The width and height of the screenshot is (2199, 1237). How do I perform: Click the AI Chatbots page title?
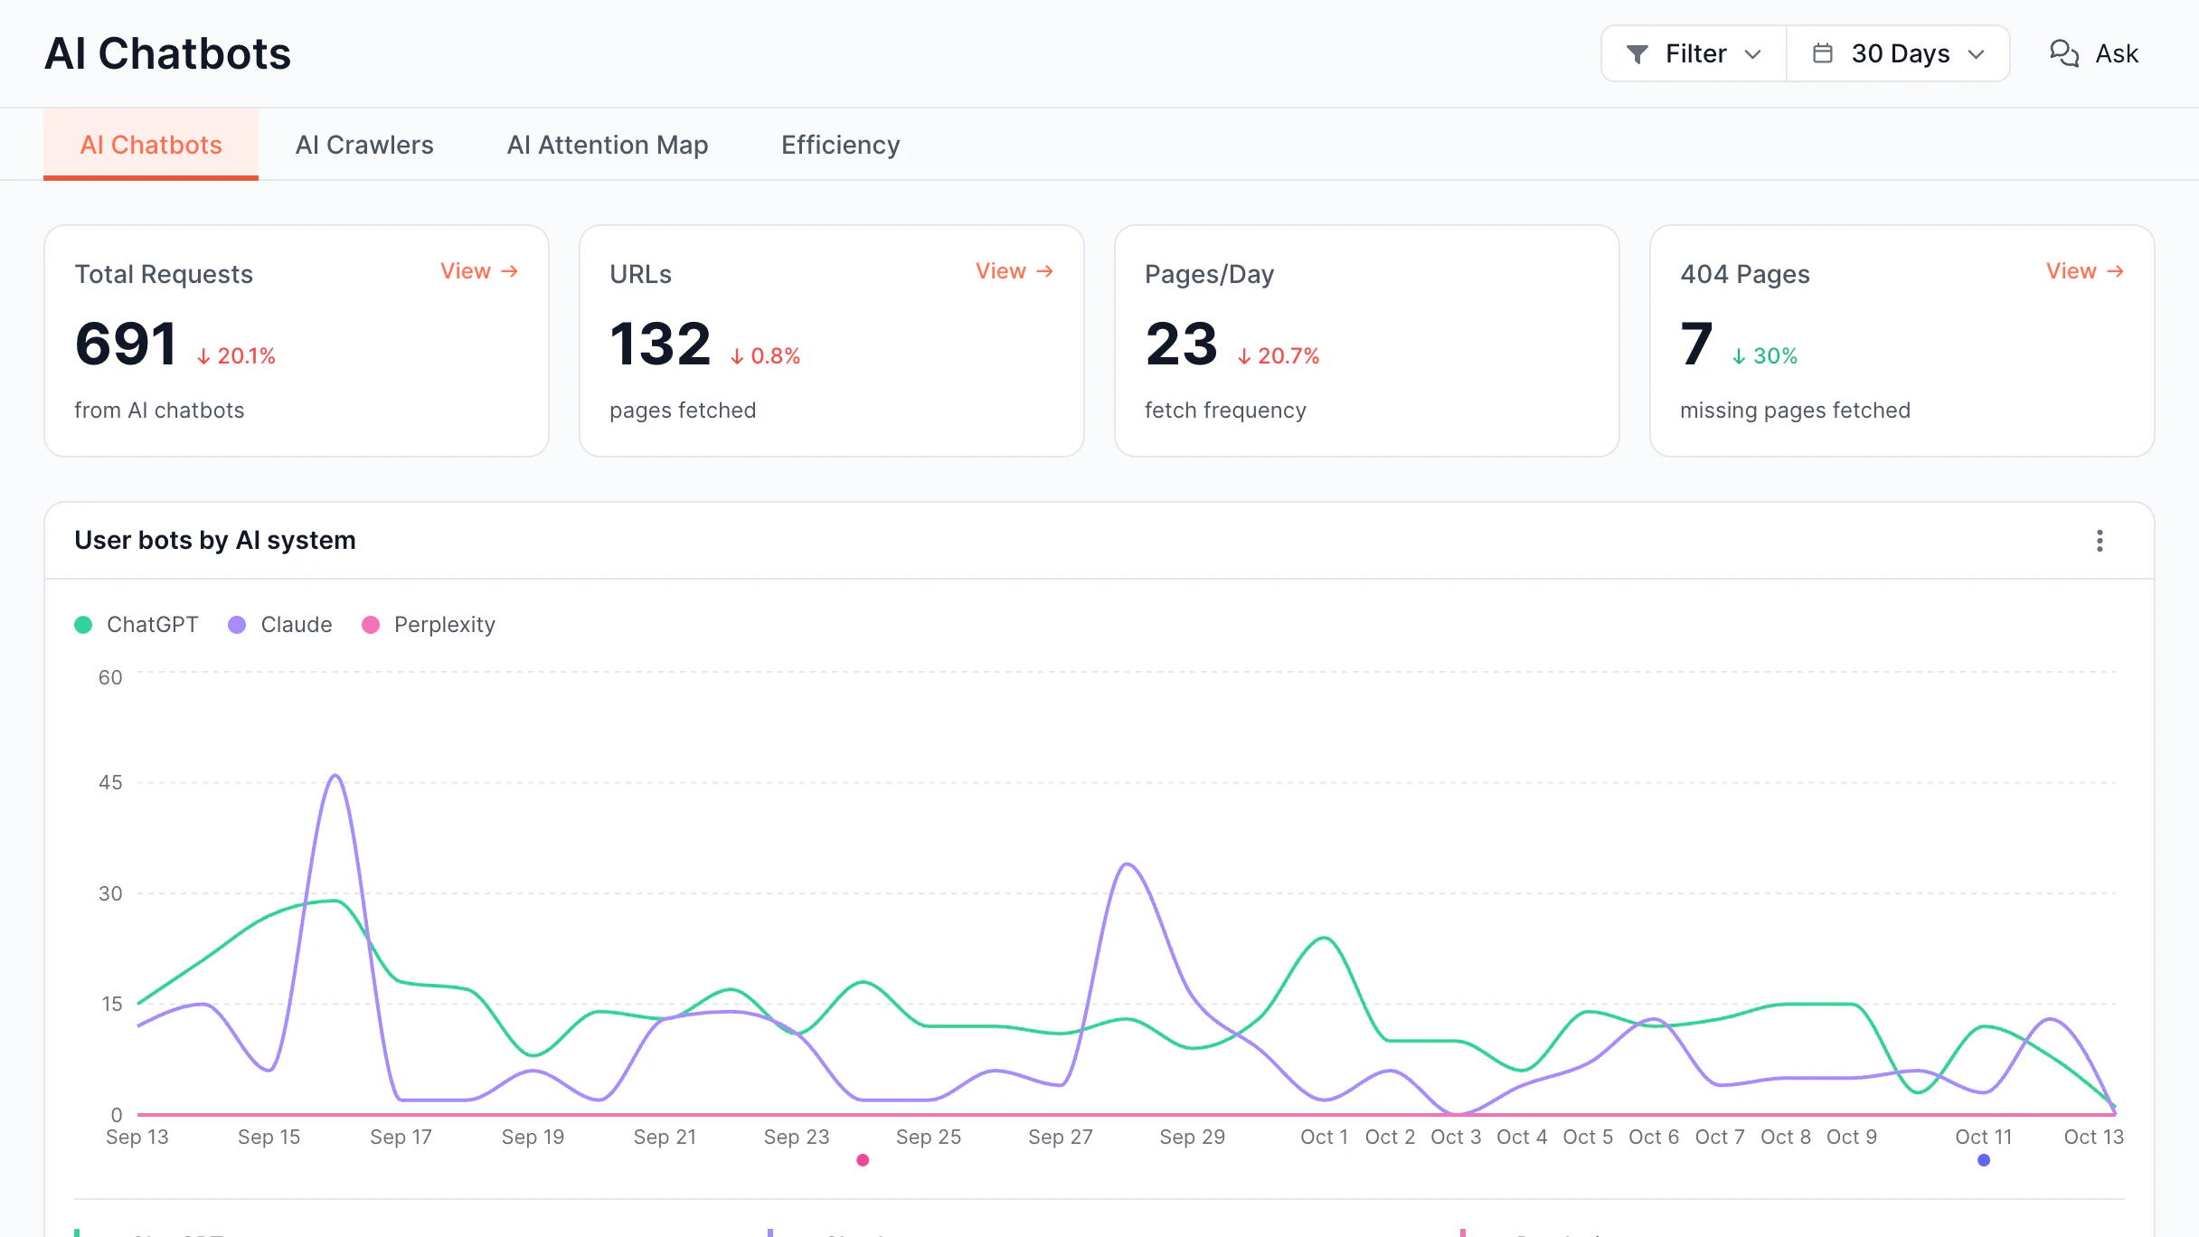(168, 53)
